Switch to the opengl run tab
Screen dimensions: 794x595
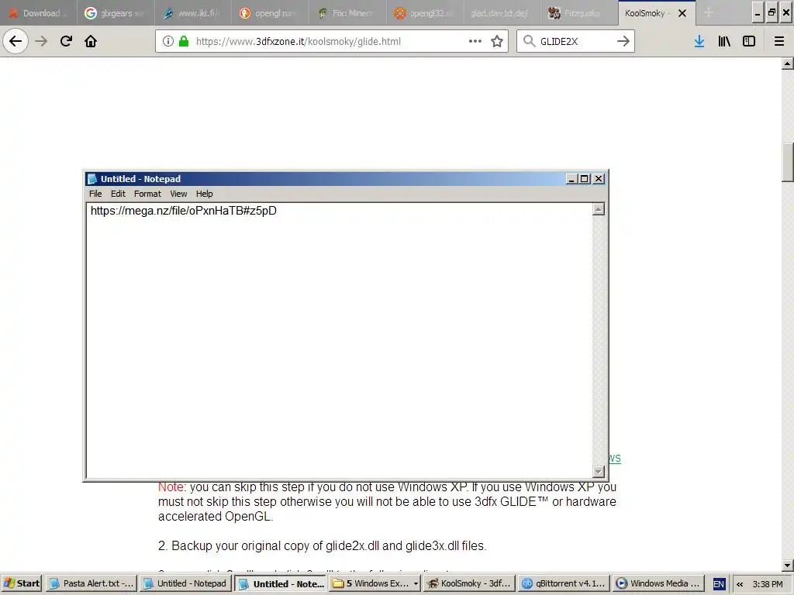(270, 13)
